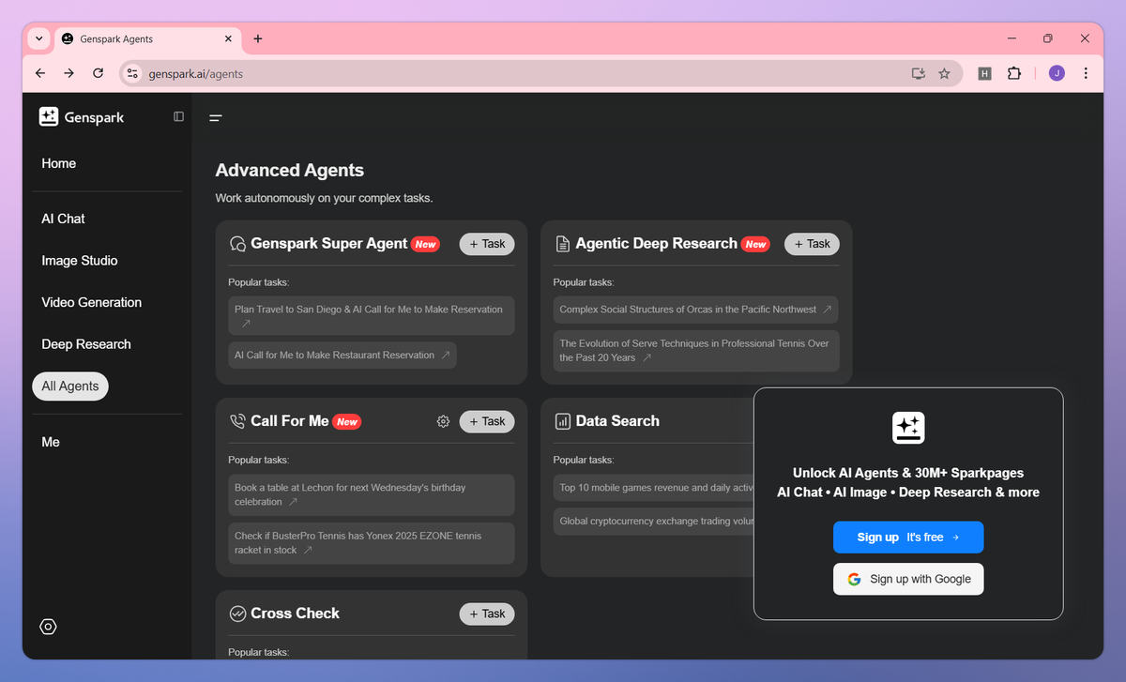The height and width of the screenshot is (682, 1126).
Task: Open AI Chat in sidebar
Action: pos(63,219)
